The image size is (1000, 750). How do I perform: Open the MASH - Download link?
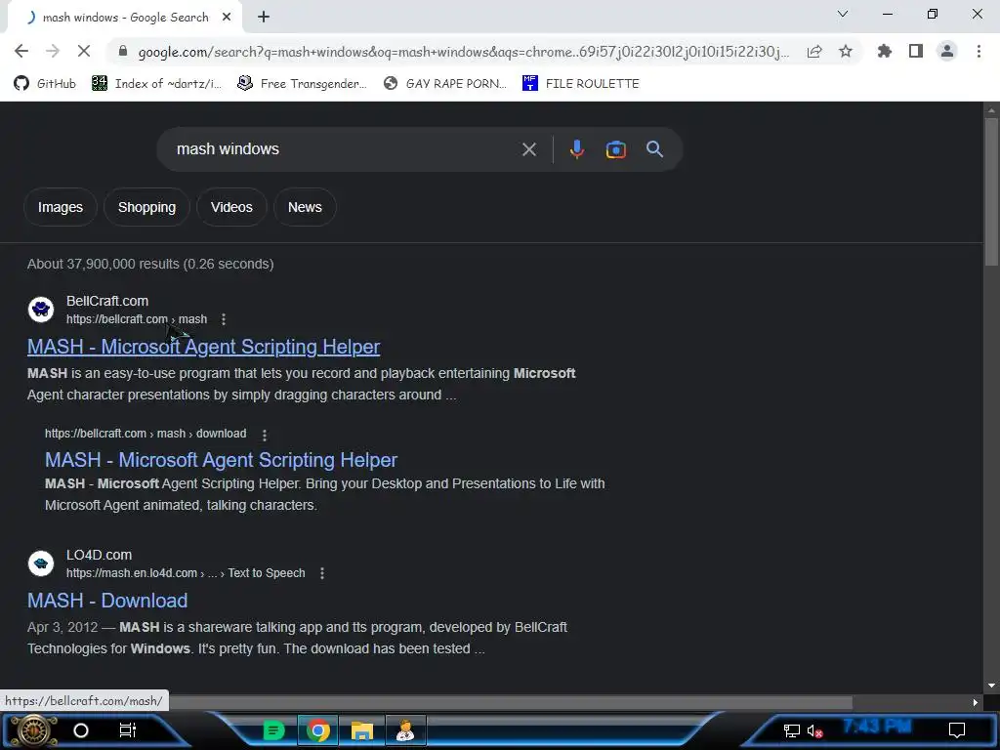click(x=107, y=601)
